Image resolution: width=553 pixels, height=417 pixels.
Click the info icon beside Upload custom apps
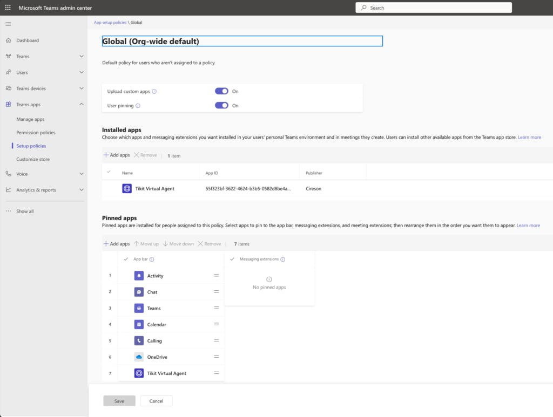tap(154, 92)
